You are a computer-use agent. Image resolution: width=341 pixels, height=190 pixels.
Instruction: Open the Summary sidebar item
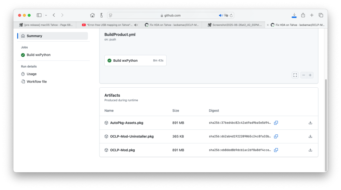tap(54, 36)
